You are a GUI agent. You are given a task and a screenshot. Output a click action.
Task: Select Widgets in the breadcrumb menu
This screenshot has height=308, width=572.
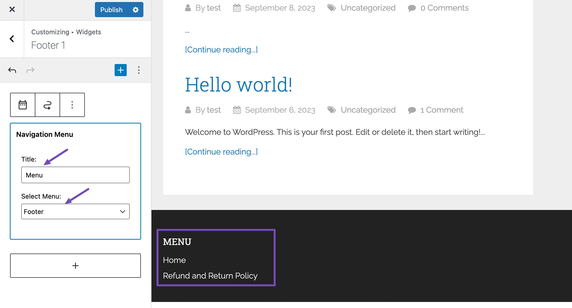click(88, 32)
